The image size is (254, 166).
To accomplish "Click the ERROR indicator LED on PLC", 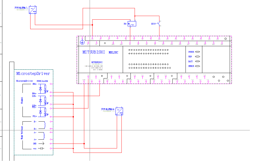I will [198, 66].
